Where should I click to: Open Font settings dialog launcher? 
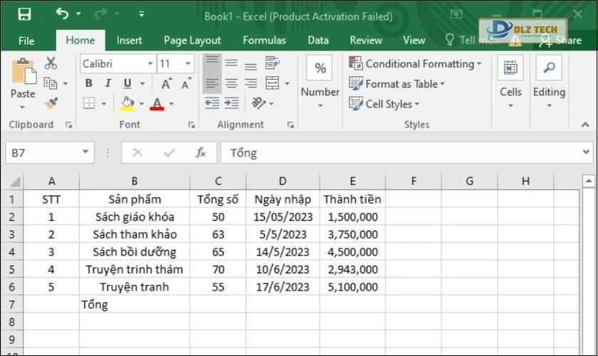point(192,125)
